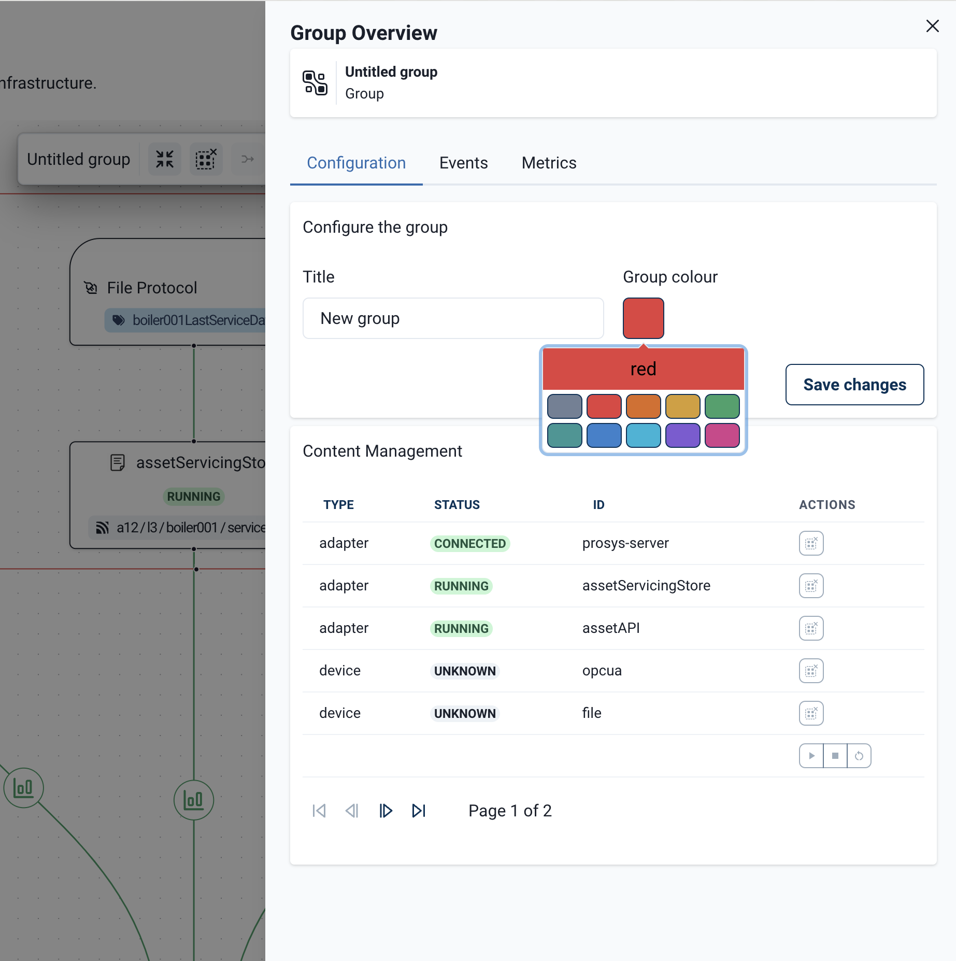The image size is (956, 961).
Task: Save changes to the group configuration
Action: pyautogui.click(x=854, y=384)
